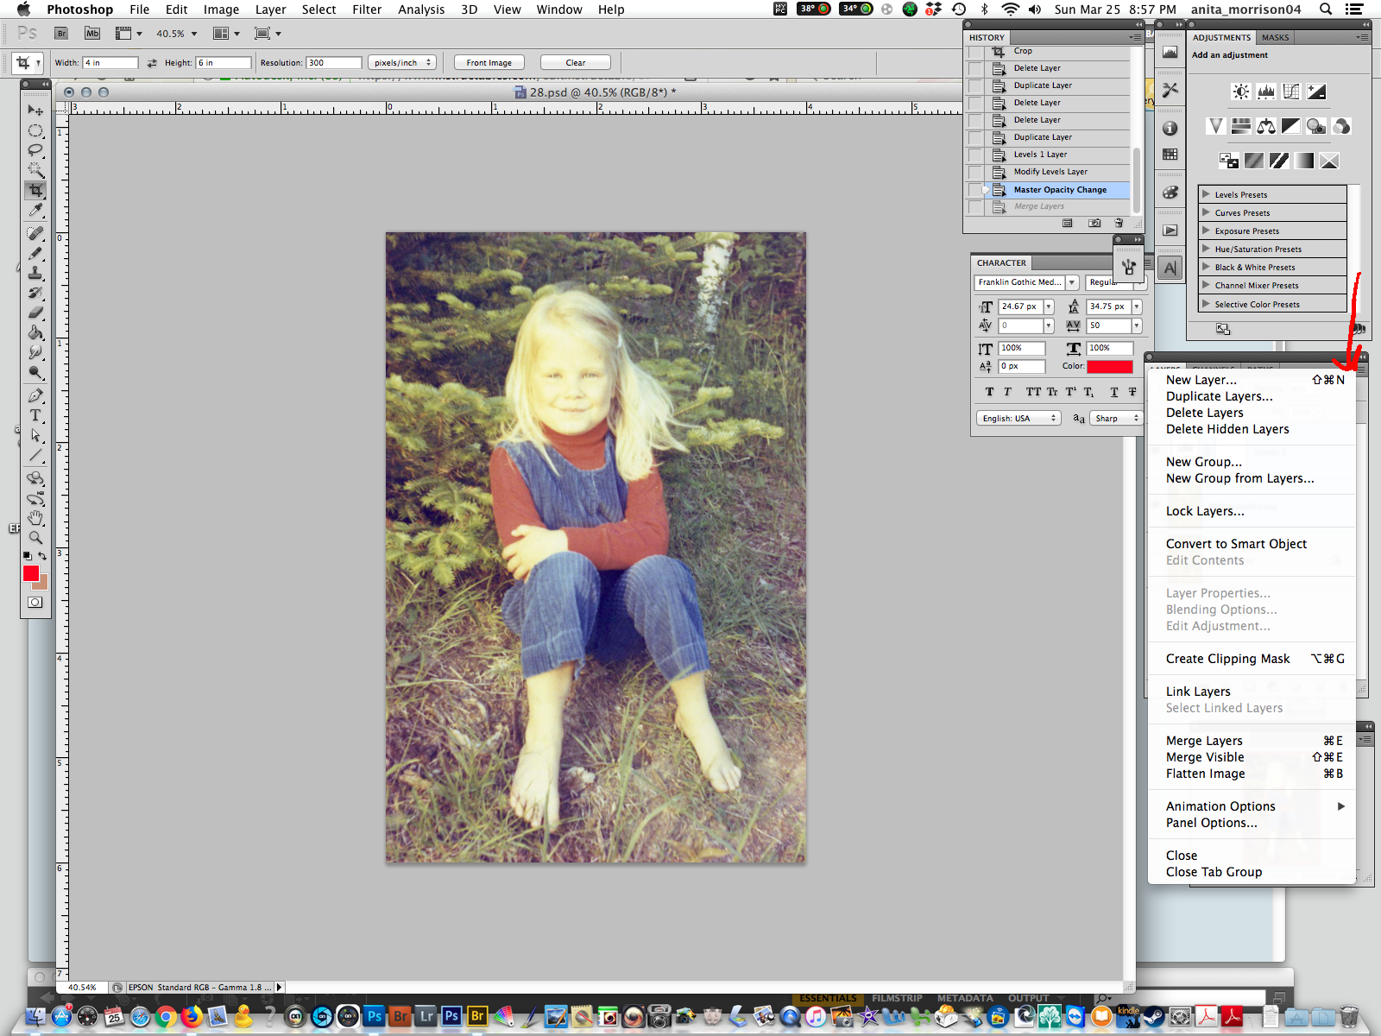1381x1036 pixels.
Task: Expand Curves Presets list
Action: (1207, 212)
